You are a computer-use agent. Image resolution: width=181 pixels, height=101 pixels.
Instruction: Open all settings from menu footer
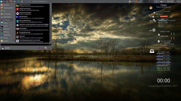point(39,48)
